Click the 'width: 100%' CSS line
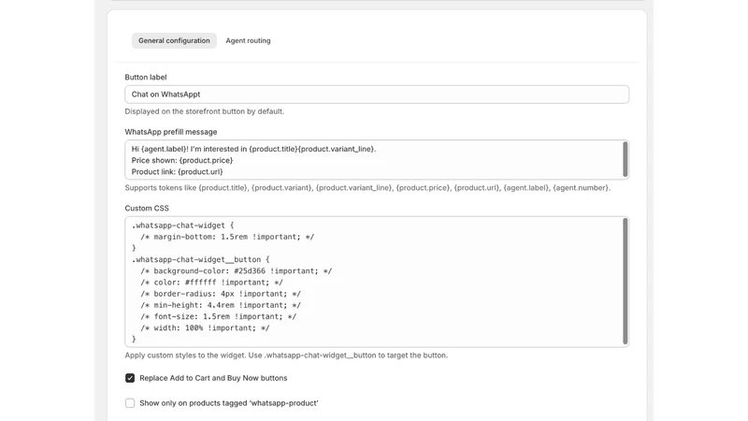 click(x=205, y=328)
